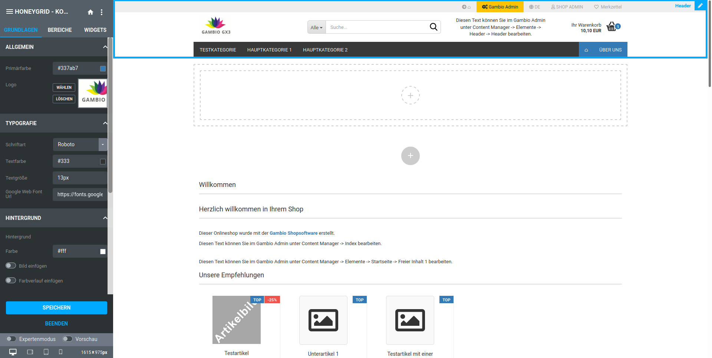Click the shopping cart basket icon
This screenshot has width=712, height=358.
(x=611, y=27)
